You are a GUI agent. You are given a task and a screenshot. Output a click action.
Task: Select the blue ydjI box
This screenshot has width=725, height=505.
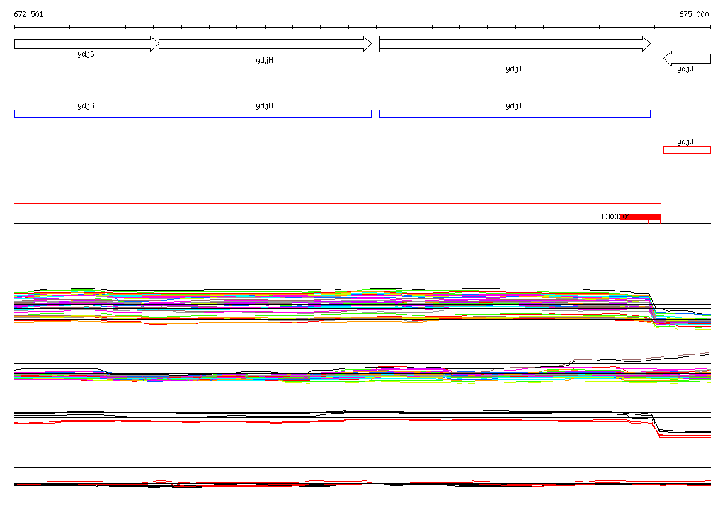[x=515, y=114]
